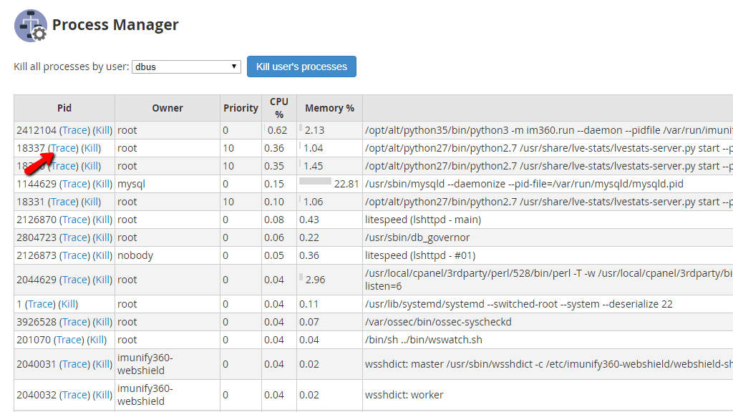733x412 pixels.
Task: Trace the ossec-syscheckd process 3926528
Action: tap(74, 322)
